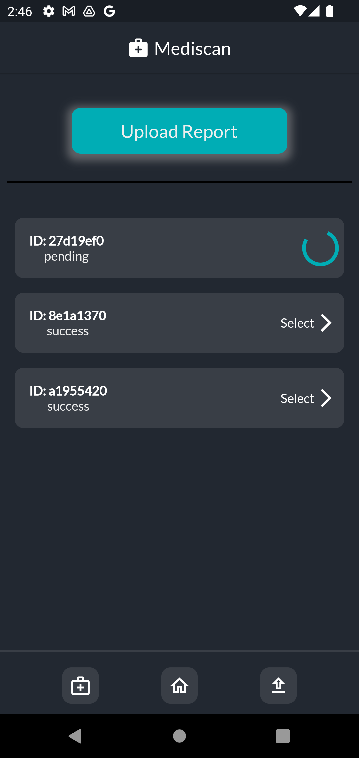Open the Settings gear in the status bar
Image resolution: width=359 pixels, height=758 pixels.
click(48, 11)
